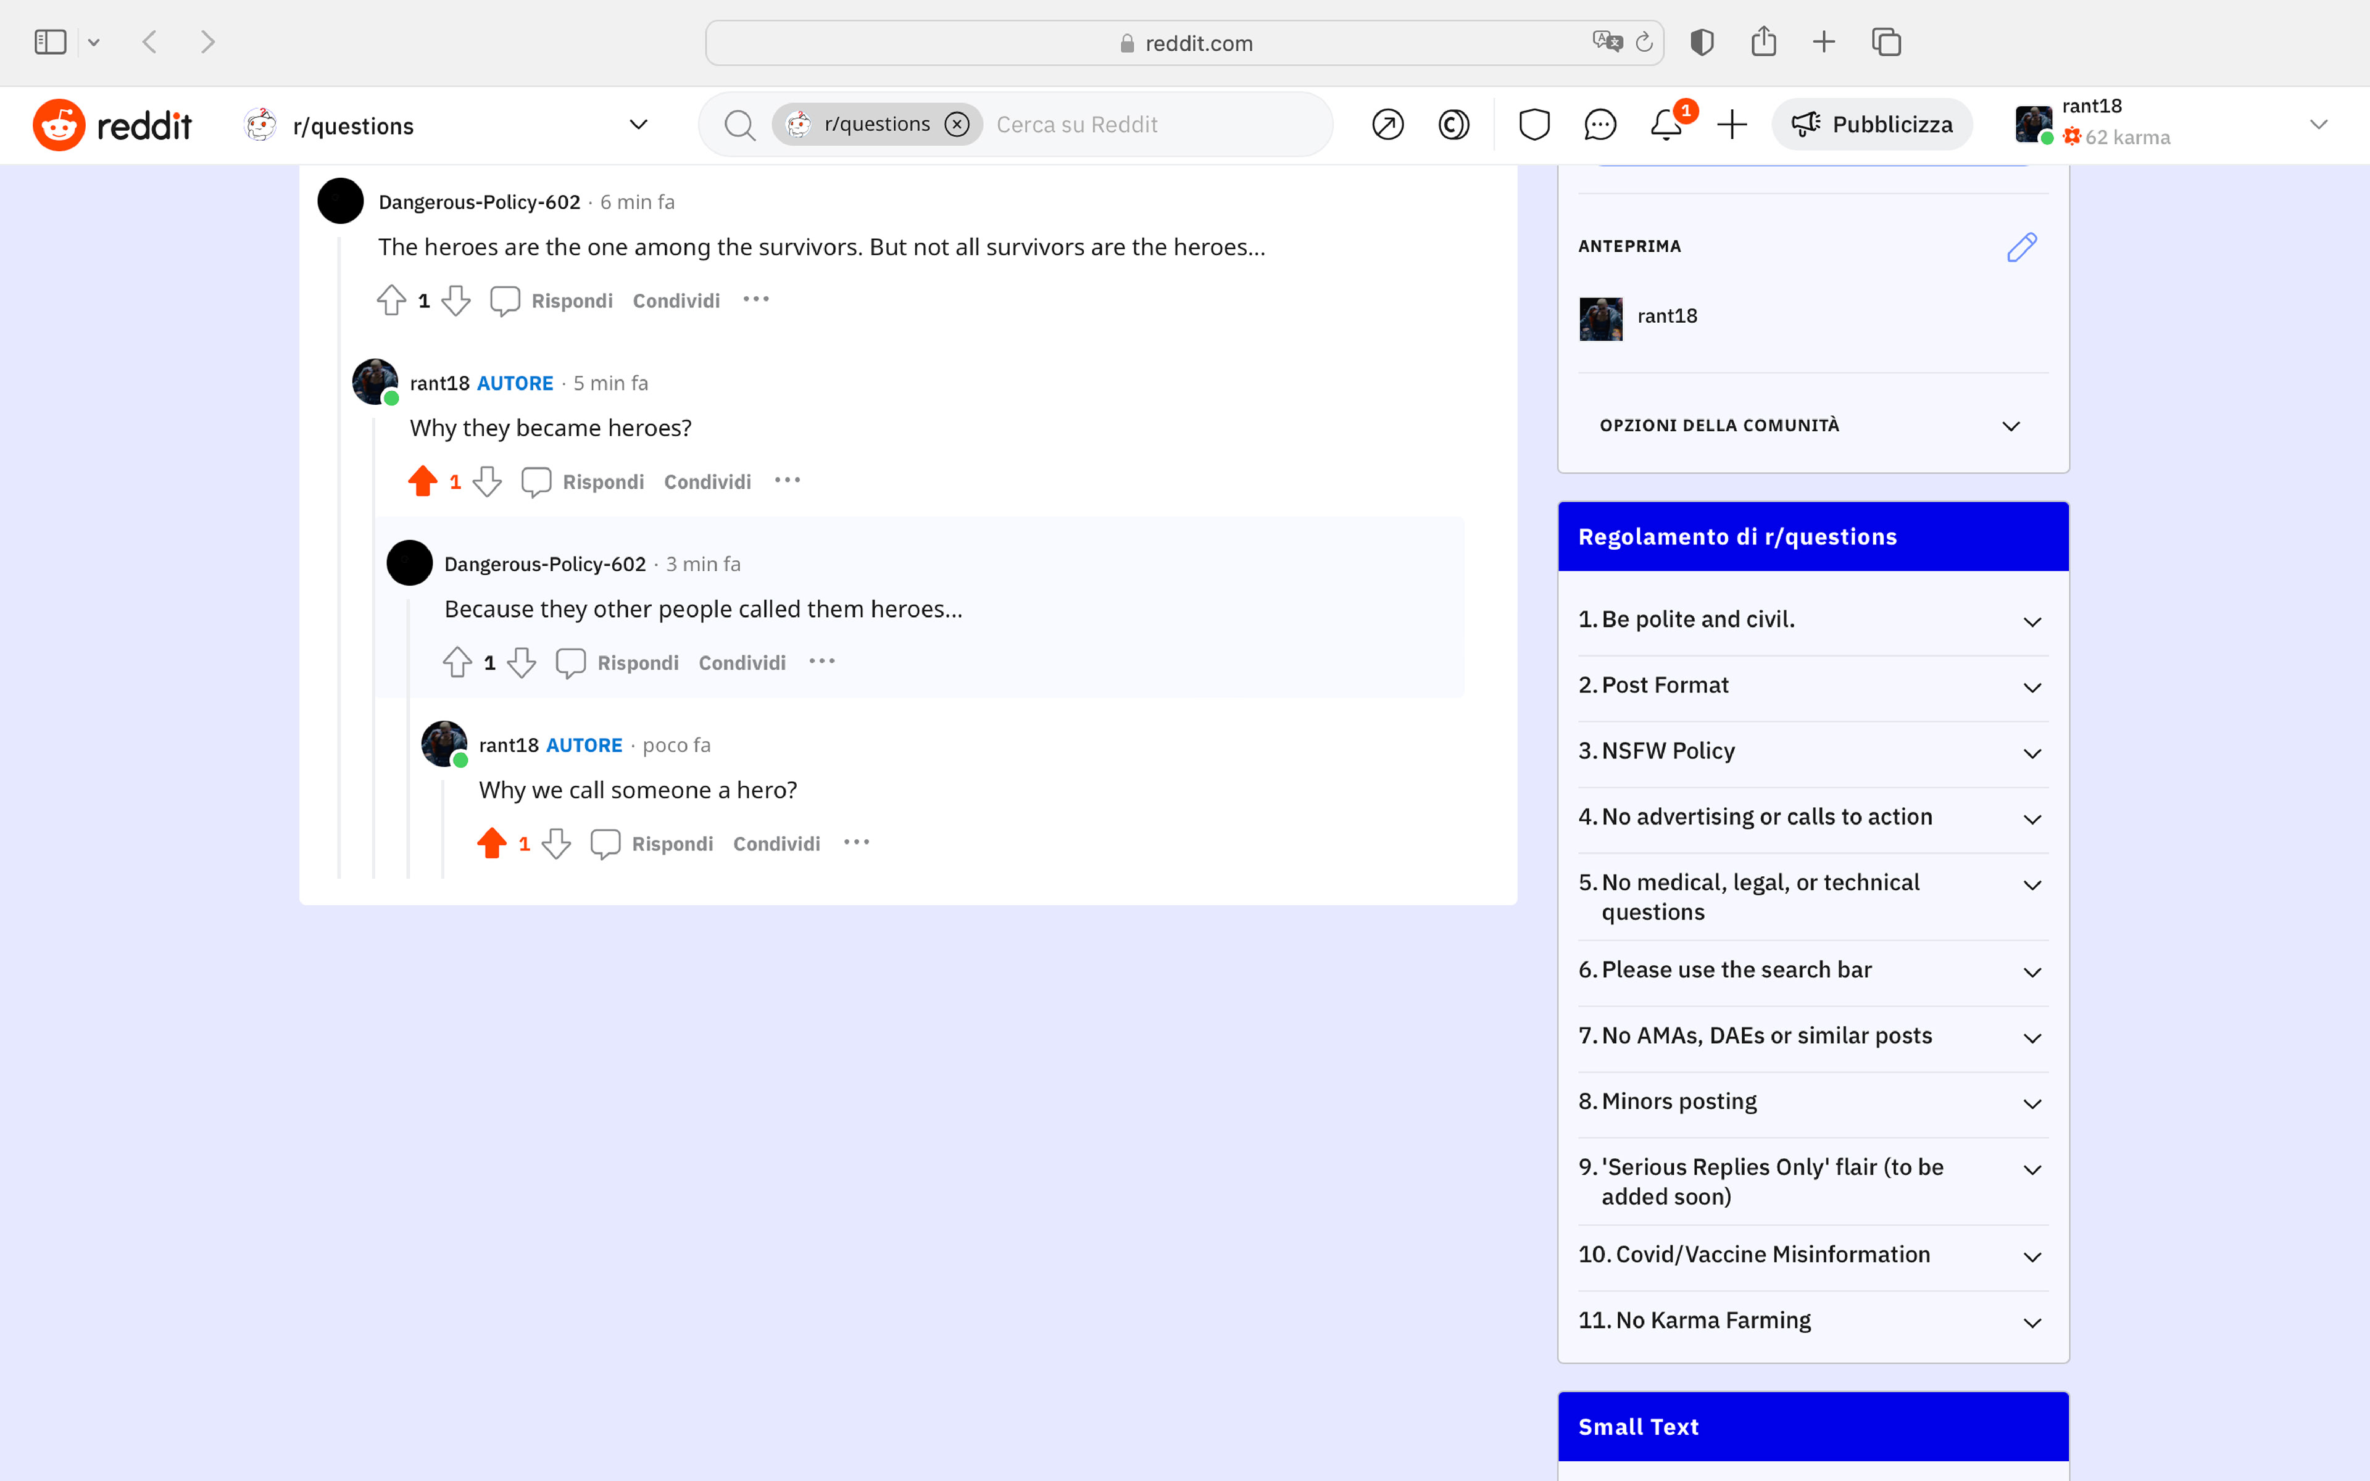Viewport: 2370px width, 1481px height.
Task: Click the Pubblicizza button
Action: click(x=1871, y=125)
